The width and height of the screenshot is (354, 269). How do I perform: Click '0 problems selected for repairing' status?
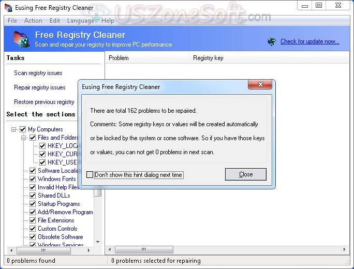[x=156, y=261]
